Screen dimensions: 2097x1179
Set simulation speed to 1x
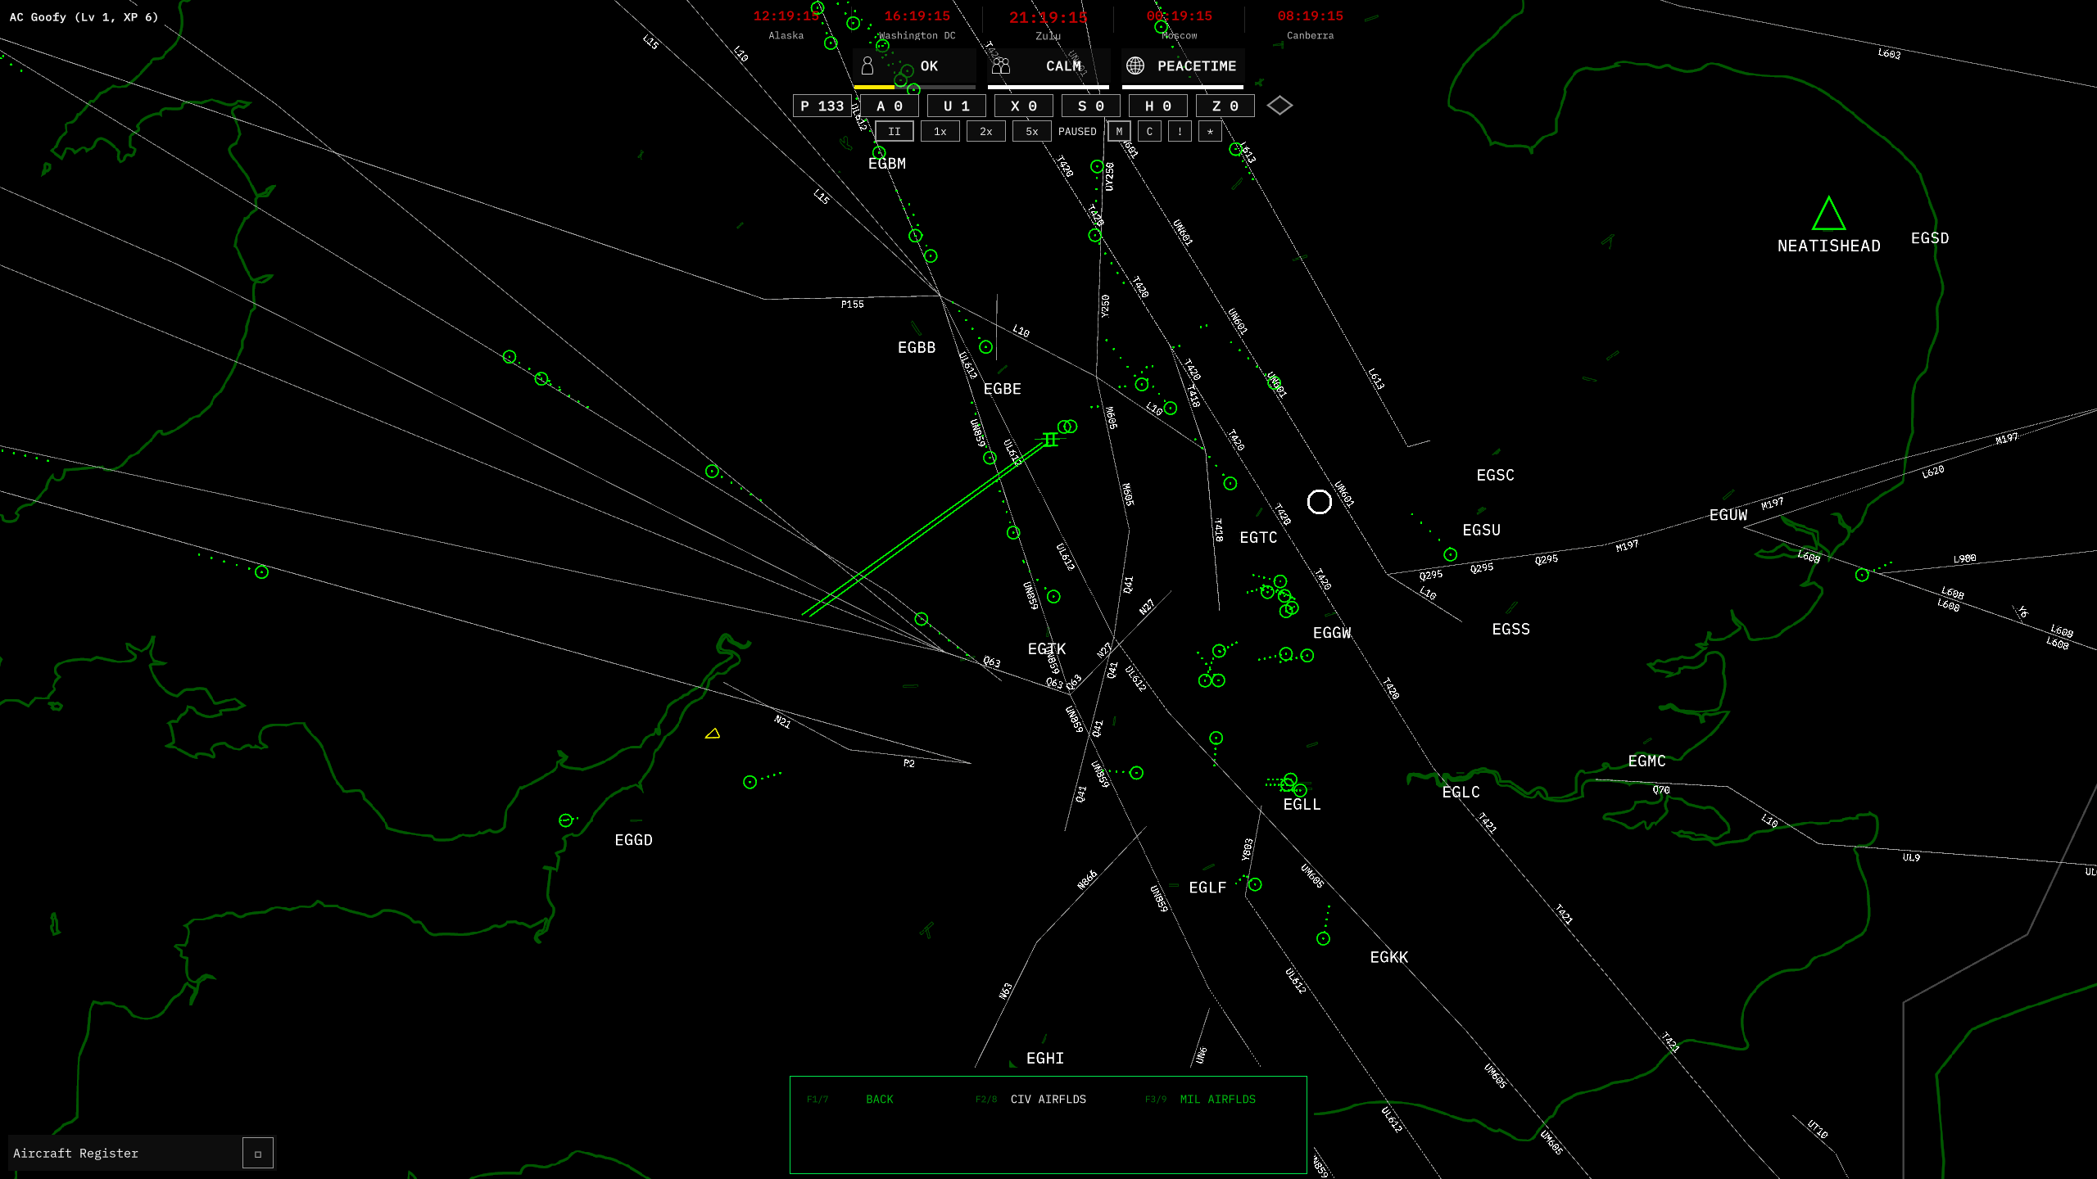[x=940, y=131]
